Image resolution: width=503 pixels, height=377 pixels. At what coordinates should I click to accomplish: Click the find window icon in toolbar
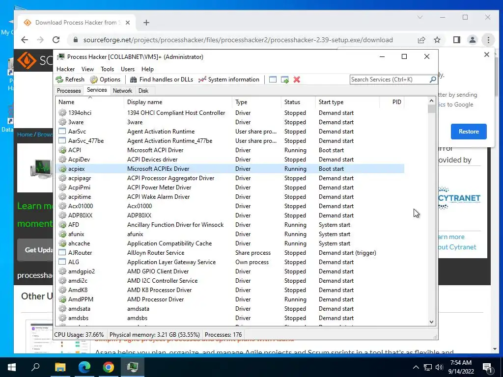(273, 80)
